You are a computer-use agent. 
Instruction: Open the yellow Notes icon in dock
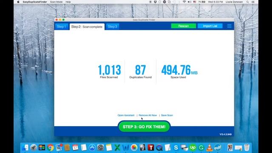tap(109, 147)
